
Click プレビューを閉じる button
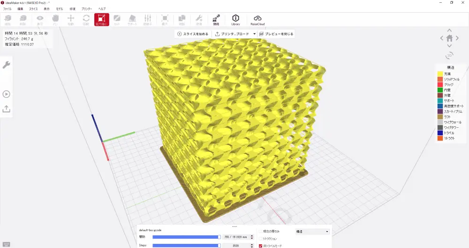pyautogui.click(x=276, y=34)
